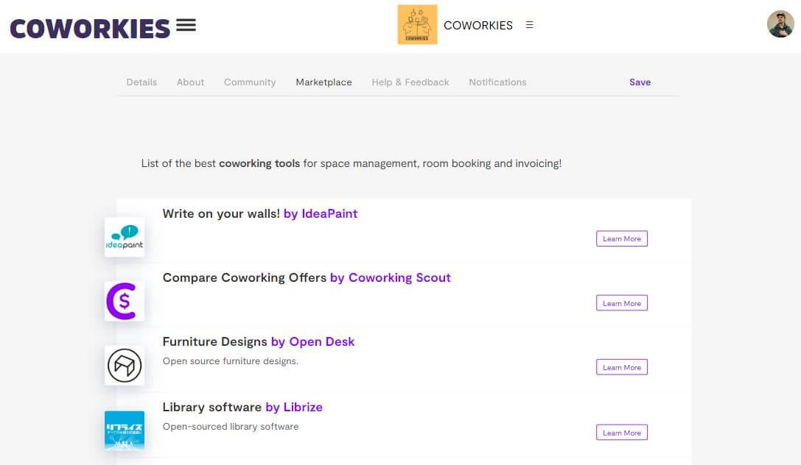Click the large COWORKIES logo text
The image size is (801, 465).
(x=90, y=29)
